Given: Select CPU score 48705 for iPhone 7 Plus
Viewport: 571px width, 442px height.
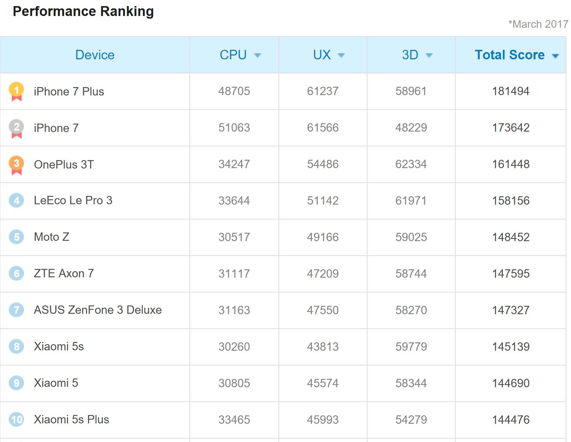Looking at the screenshot, I should pyautogui.click(x=234, y=91).
